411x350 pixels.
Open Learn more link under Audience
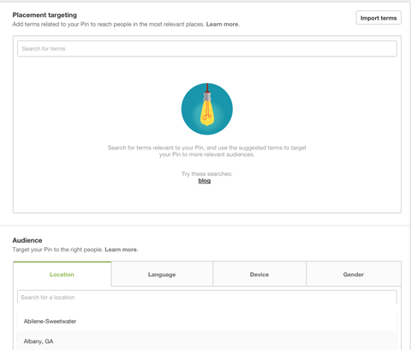[x=122, y=250]
